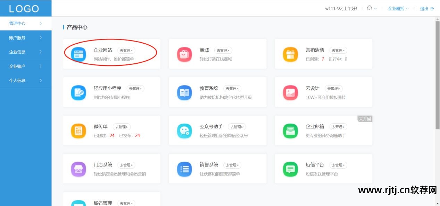
Task: Open the 企业概括 dropdown
Action: click(x=398, y=9)
